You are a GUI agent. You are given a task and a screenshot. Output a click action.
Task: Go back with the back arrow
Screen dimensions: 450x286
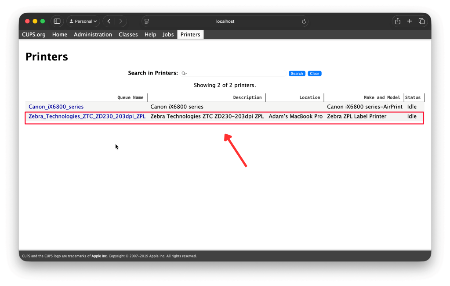(x=109, y=21)
